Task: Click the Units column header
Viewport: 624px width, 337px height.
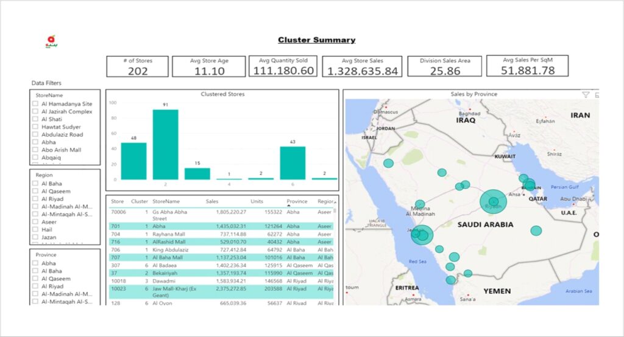Action: [x=257, y=201]
